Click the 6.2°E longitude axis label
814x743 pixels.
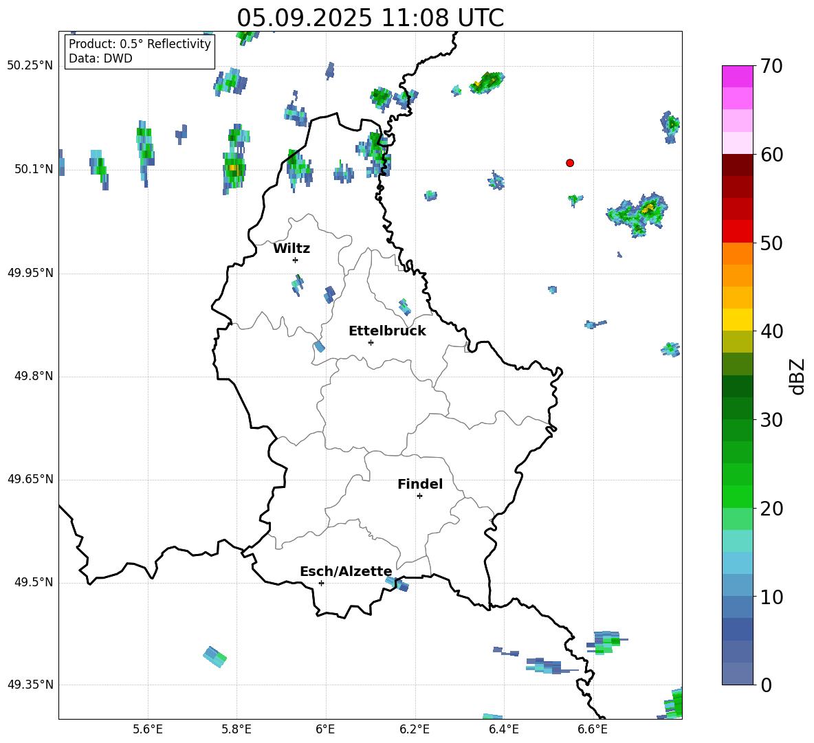[x=415, y=729]
